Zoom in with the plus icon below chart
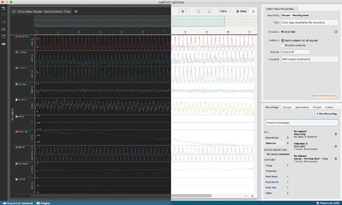Screen dimensions: 342x205 click(x=253, y=196)
